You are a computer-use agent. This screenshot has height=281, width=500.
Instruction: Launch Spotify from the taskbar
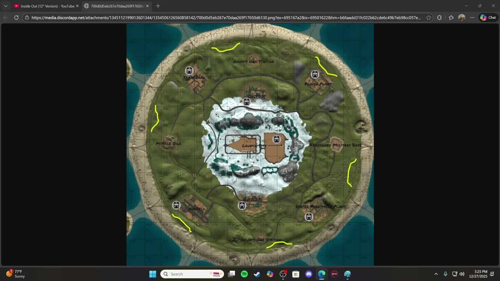click(244, 274)
